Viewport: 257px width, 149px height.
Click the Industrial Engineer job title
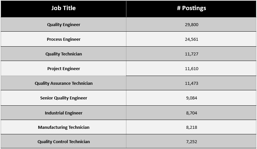64,113
